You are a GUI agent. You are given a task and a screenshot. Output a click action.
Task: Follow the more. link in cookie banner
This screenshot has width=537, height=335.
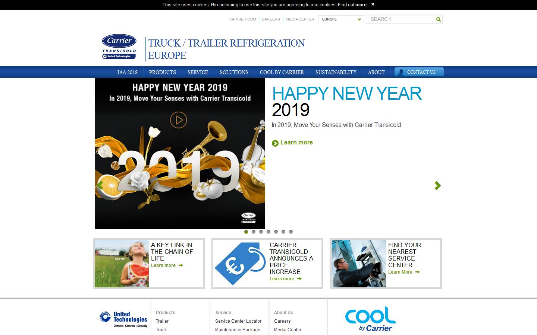(361, 4)
